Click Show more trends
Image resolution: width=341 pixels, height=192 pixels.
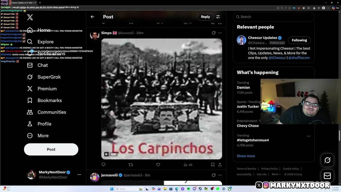coord(246,156)
